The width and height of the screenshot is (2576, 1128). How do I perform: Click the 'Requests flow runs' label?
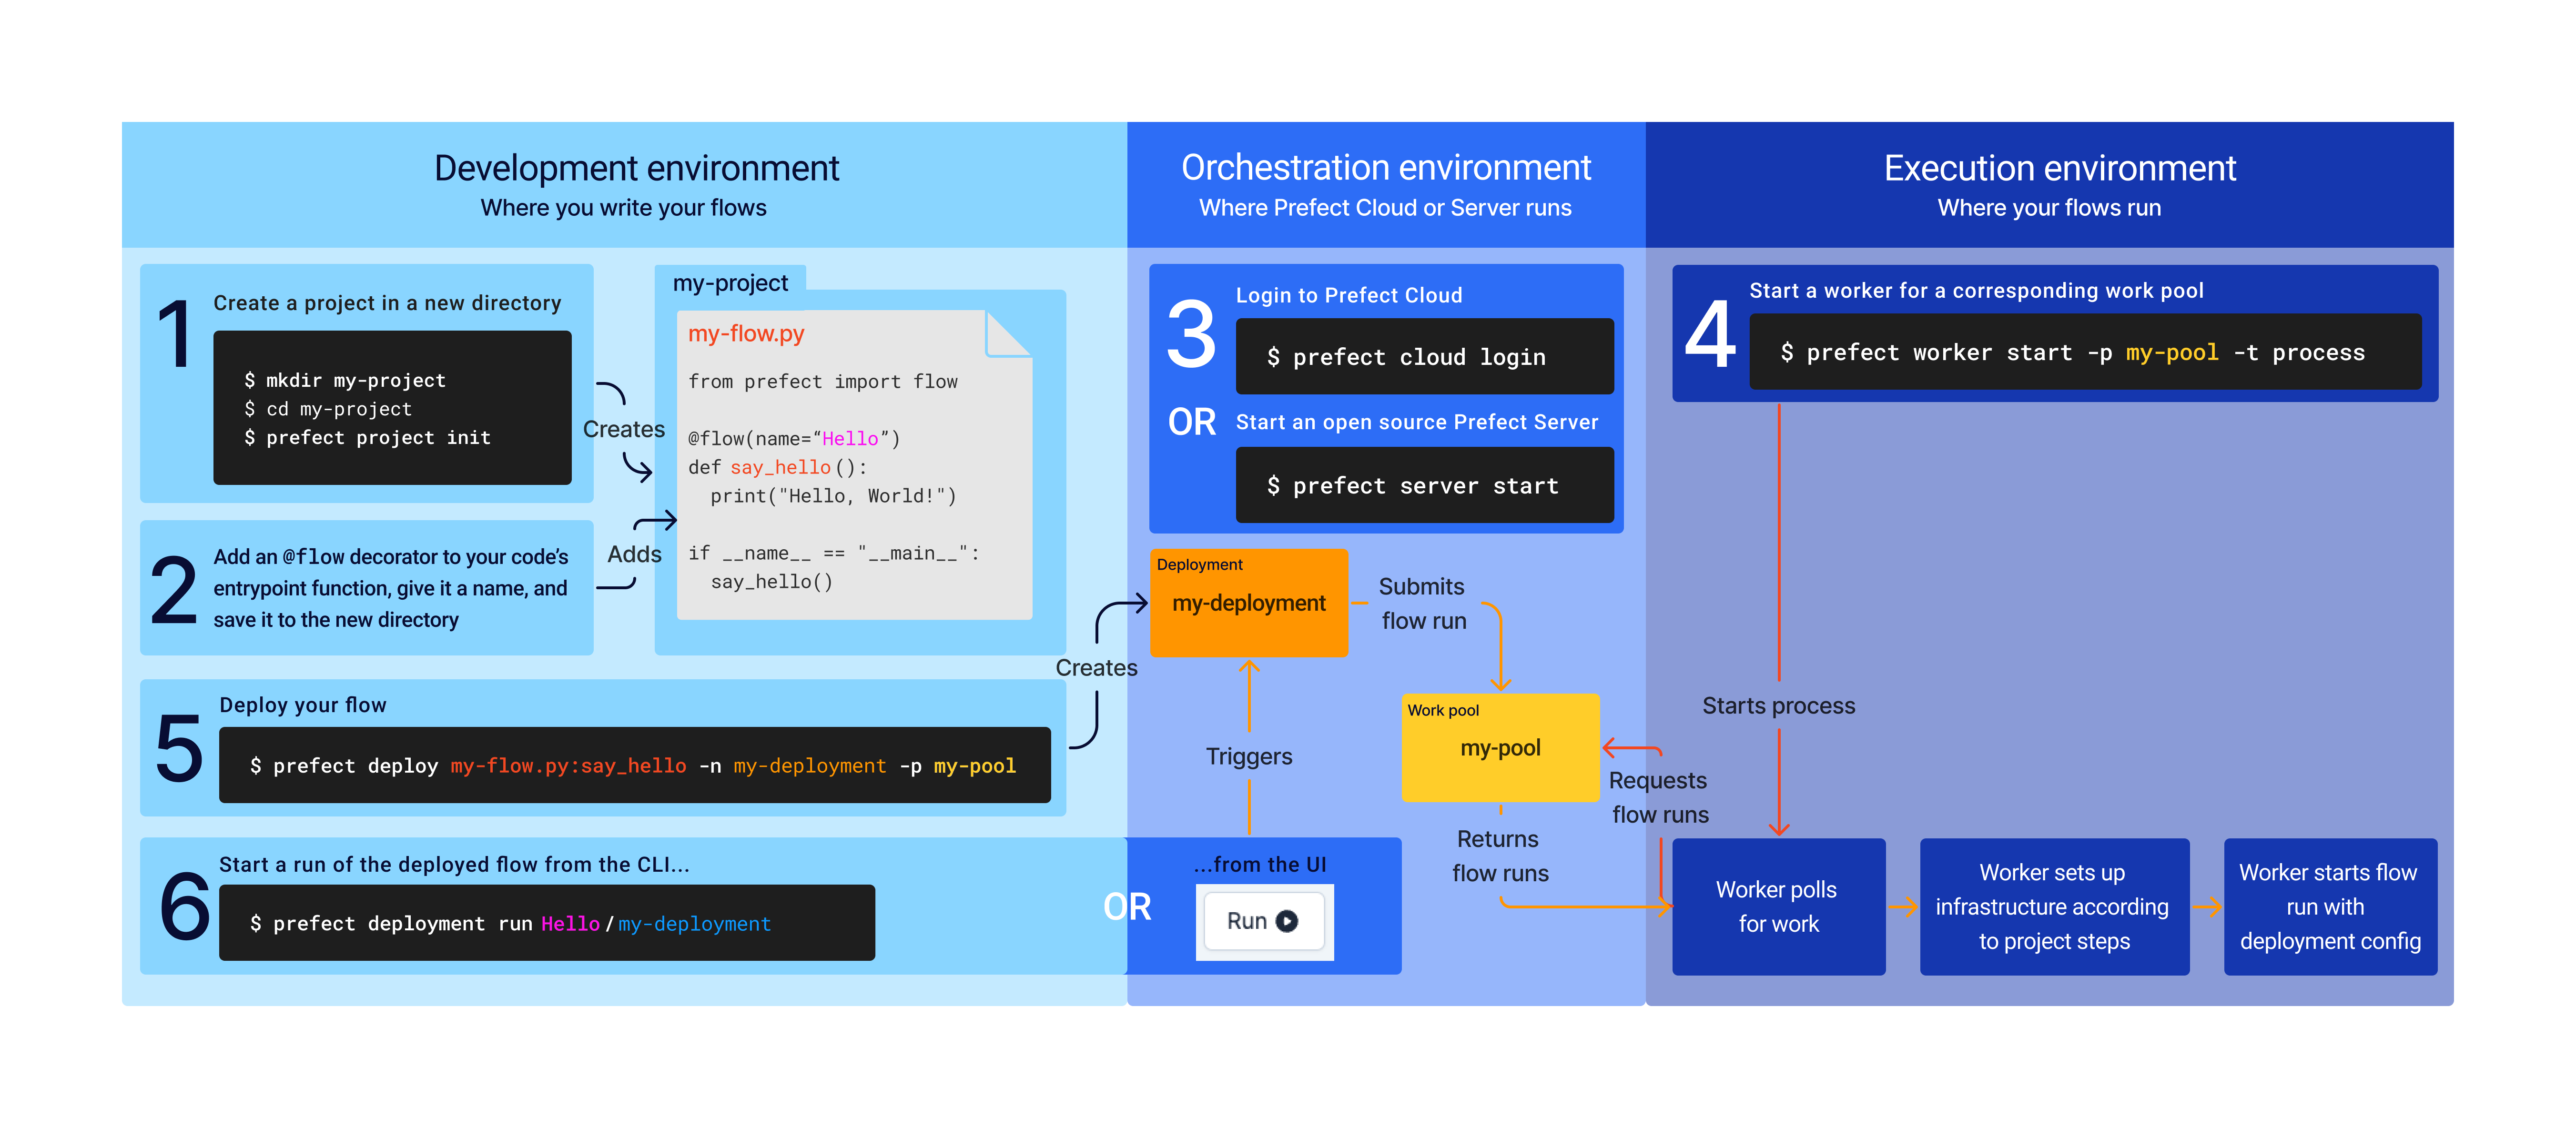(1660, 797)
